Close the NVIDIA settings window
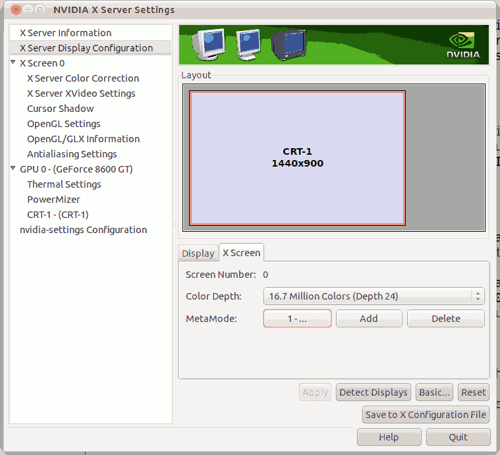Image resolution: width=500 pixels, height=455 pixels. pyautogui.click(x=16, y=10)
